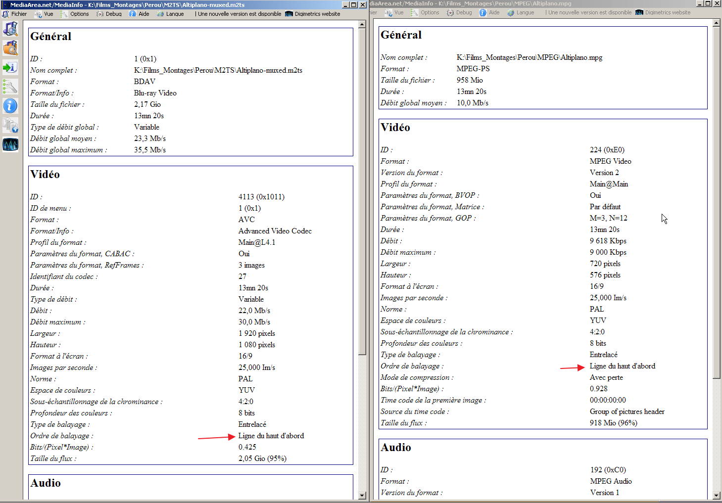Click the Aide info icon in Altiplano.mpg window
This screenshot has height=503, width=722.
click(483, 12)
